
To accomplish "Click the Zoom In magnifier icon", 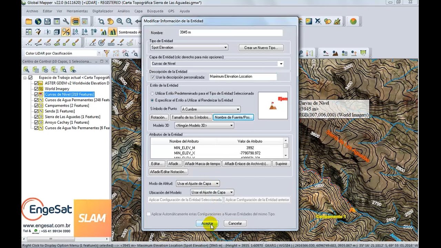I will point(120,21).
